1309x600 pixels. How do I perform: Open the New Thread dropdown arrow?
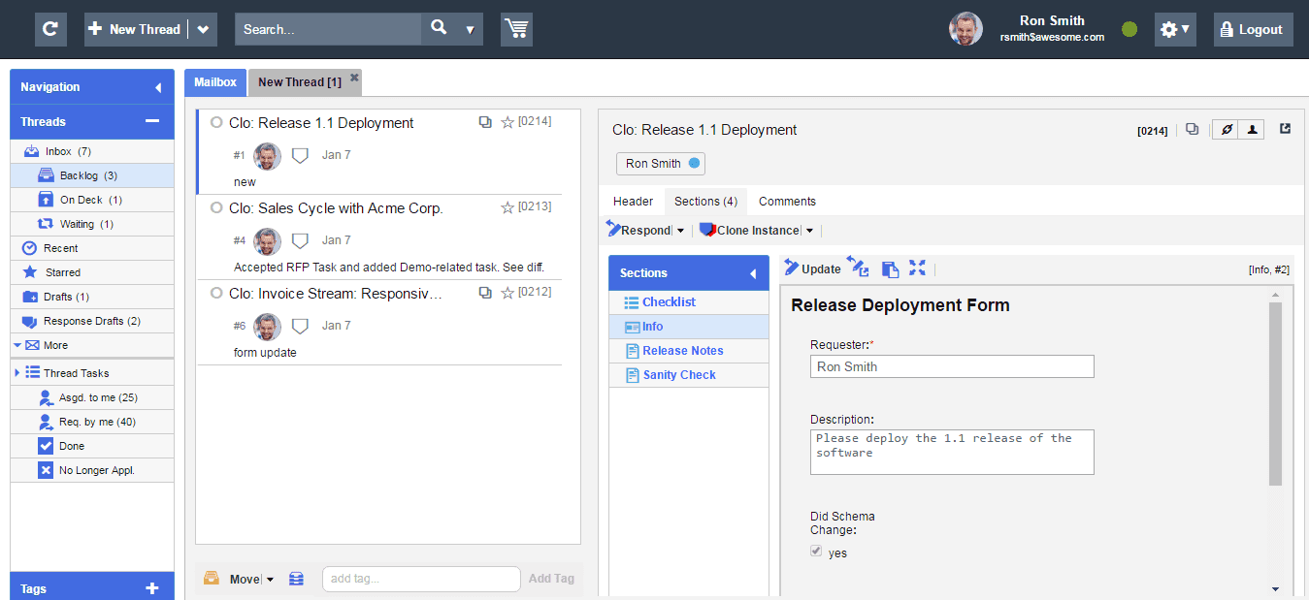[203, 29]
